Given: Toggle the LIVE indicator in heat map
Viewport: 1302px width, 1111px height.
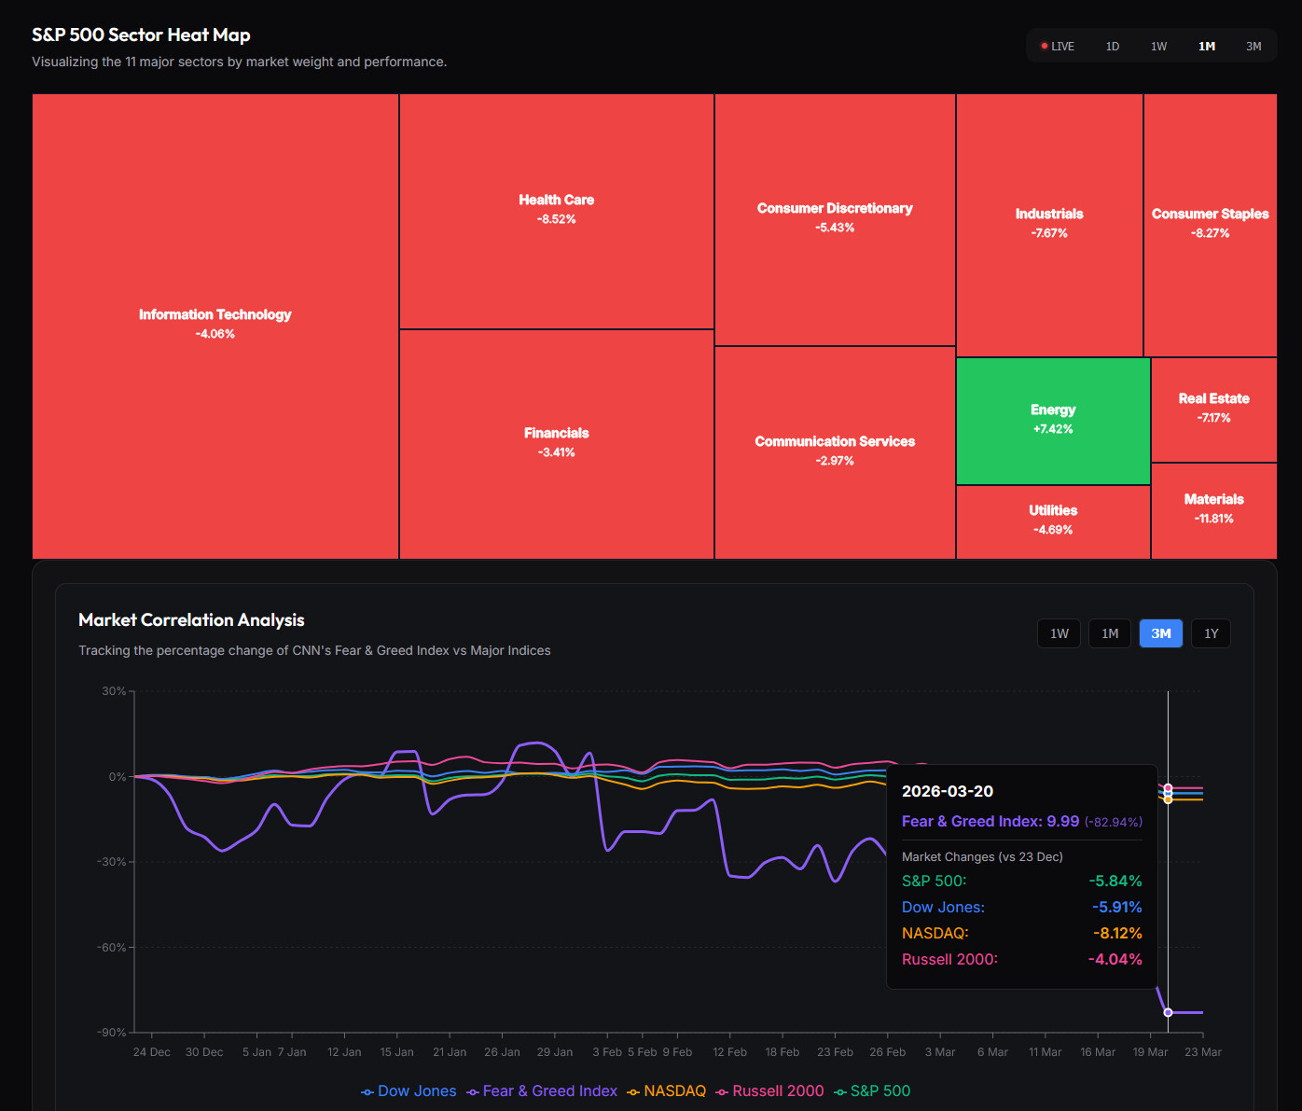Looking at the screenshot, I should [1058, 47].
